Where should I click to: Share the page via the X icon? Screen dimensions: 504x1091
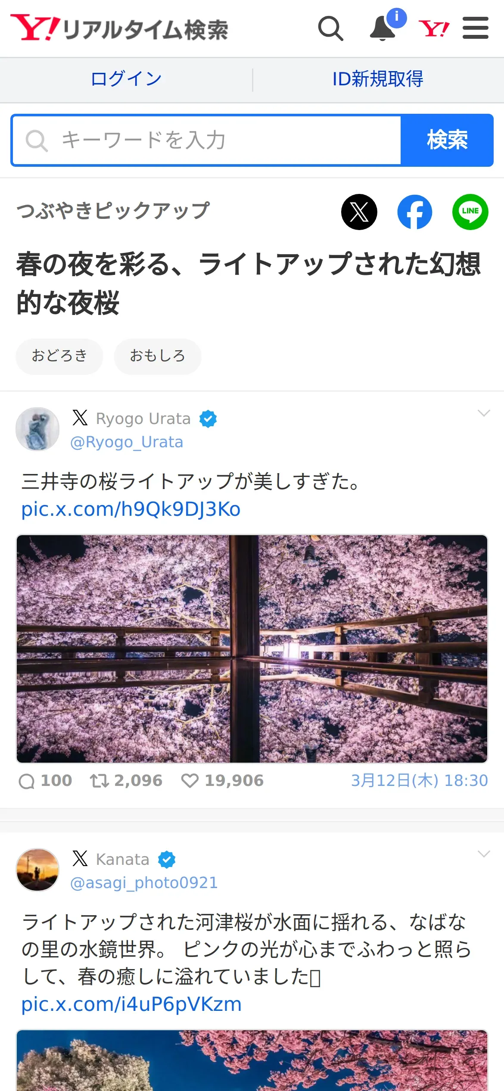coord(359,212)
